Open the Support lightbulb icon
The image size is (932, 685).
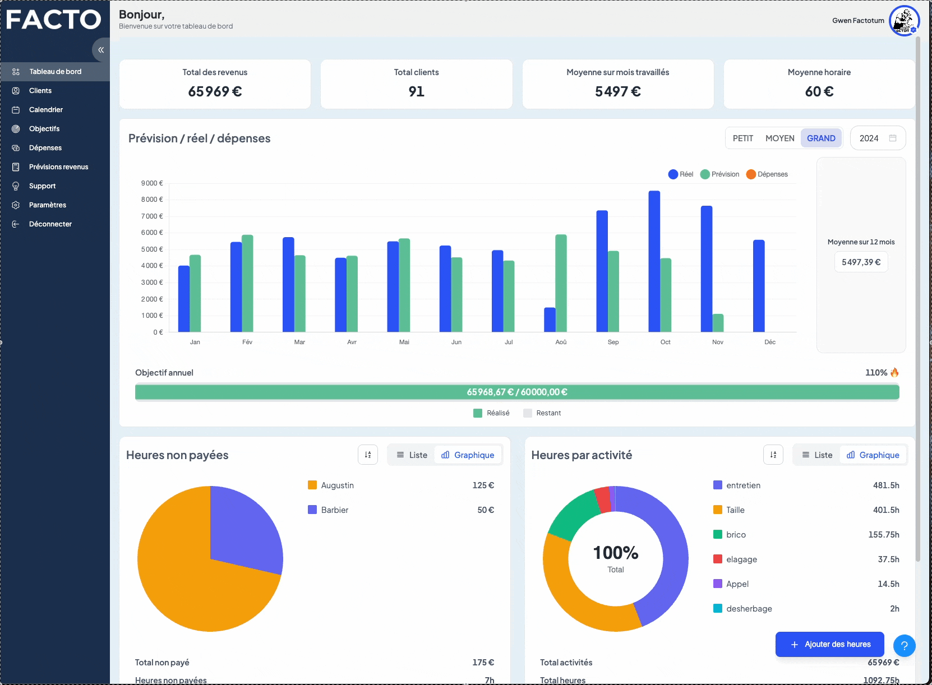[x=16, y=186]
